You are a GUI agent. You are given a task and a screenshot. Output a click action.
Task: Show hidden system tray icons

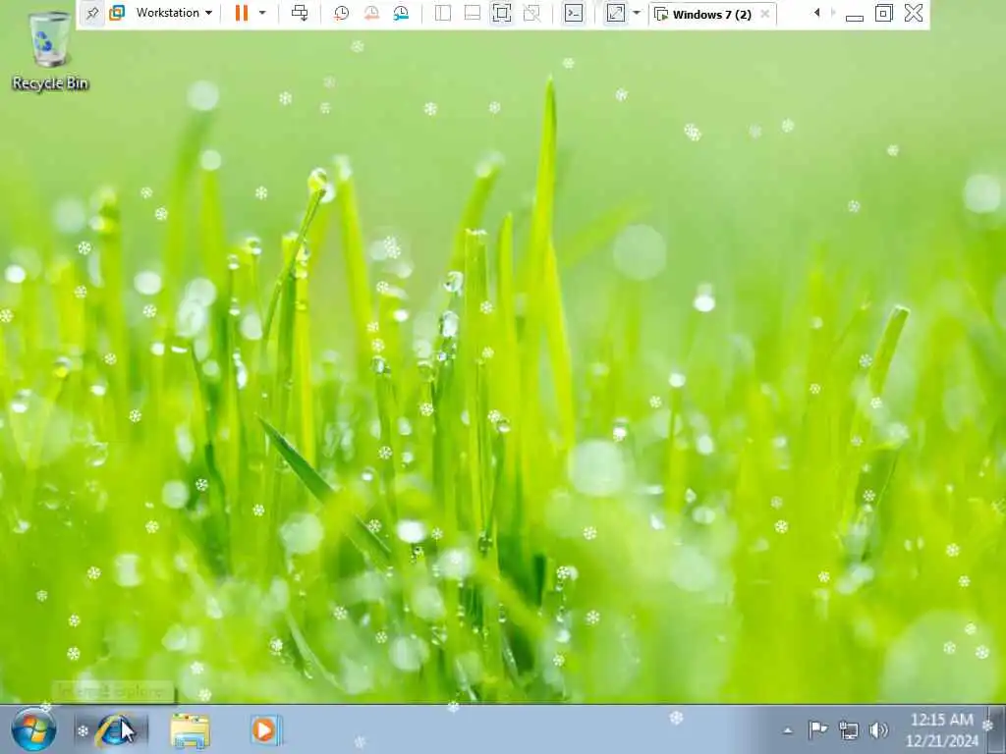tap(788, 730)
